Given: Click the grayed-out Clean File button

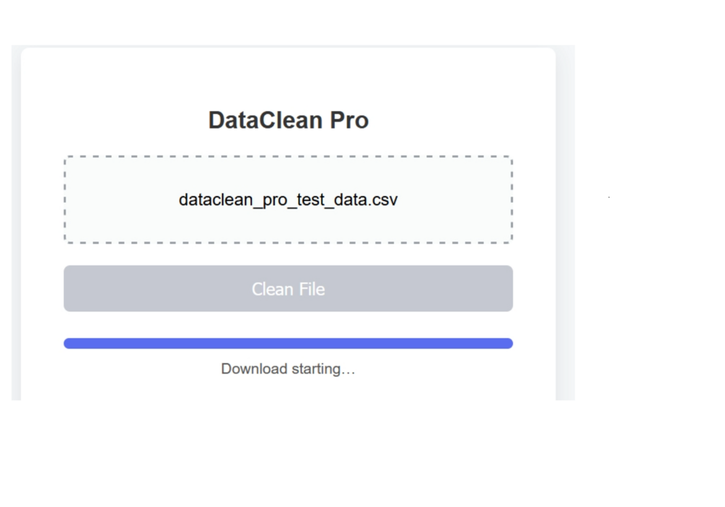Looking at the screenshot, I should (x=288, y=288).
